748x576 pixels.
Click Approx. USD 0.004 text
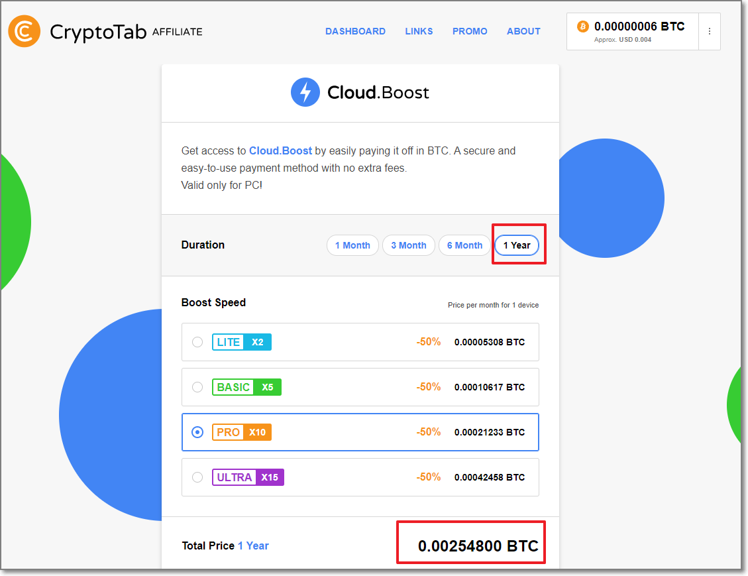pos(623,40)
